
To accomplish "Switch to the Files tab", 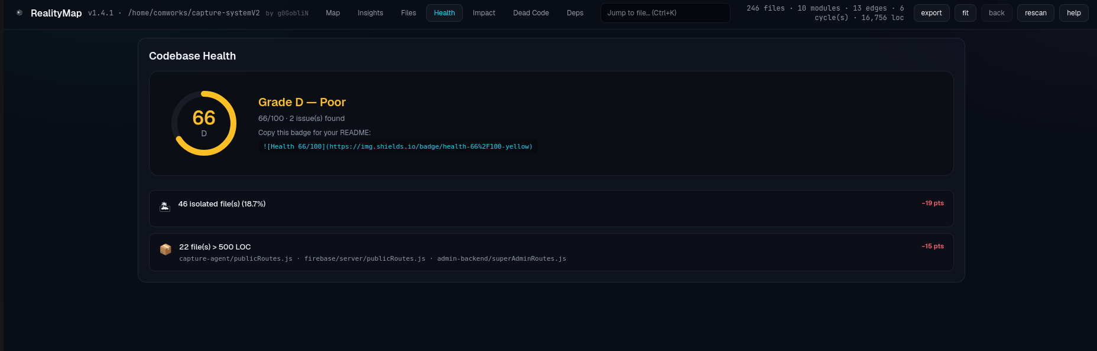I will [x=408, y=13].
